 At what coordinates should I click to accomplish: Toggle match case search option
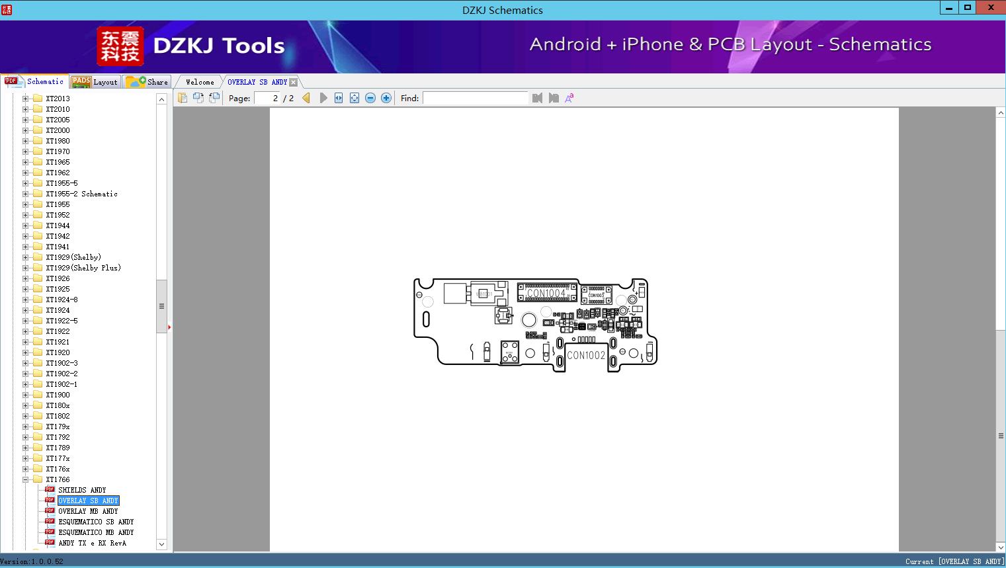[569, 98]
